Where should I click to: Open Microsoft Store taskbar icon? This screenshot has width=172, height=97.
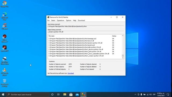(71, 95)
